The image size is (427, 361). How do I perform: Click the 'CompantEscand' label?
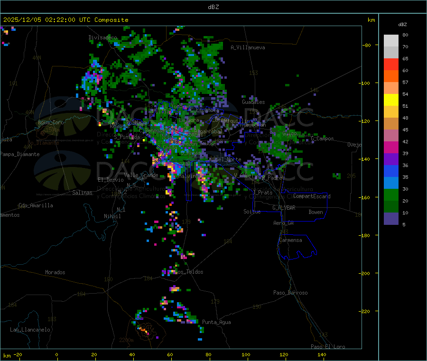point(312,196)
